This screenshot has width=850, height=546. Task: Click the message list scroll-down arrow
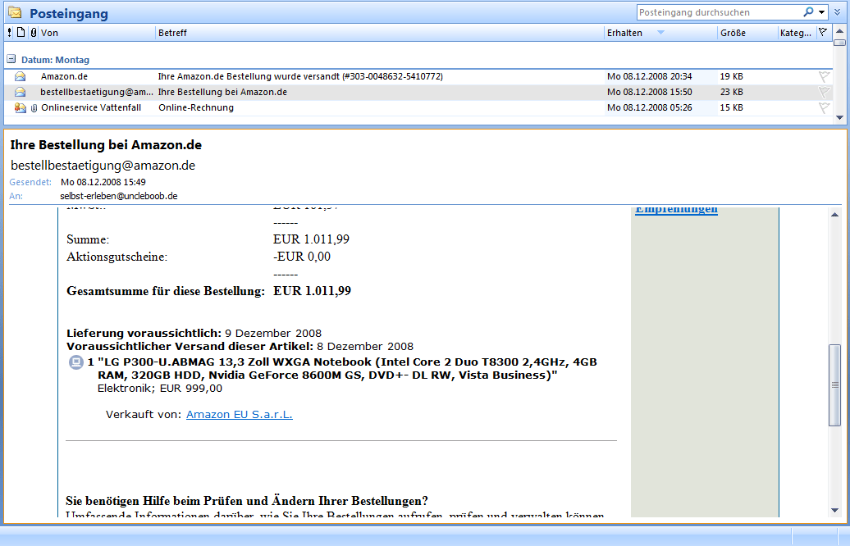click(x=839, y=117)
